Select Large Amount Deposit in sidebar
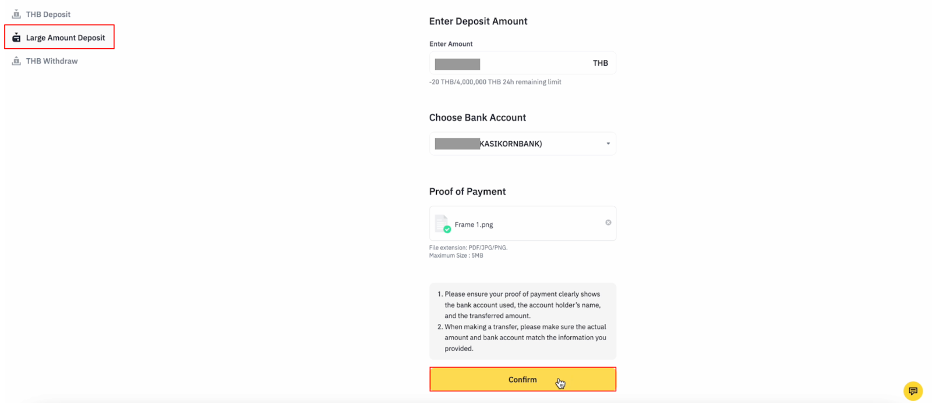This screenshot has height=403, width=932. coord(65,38)
